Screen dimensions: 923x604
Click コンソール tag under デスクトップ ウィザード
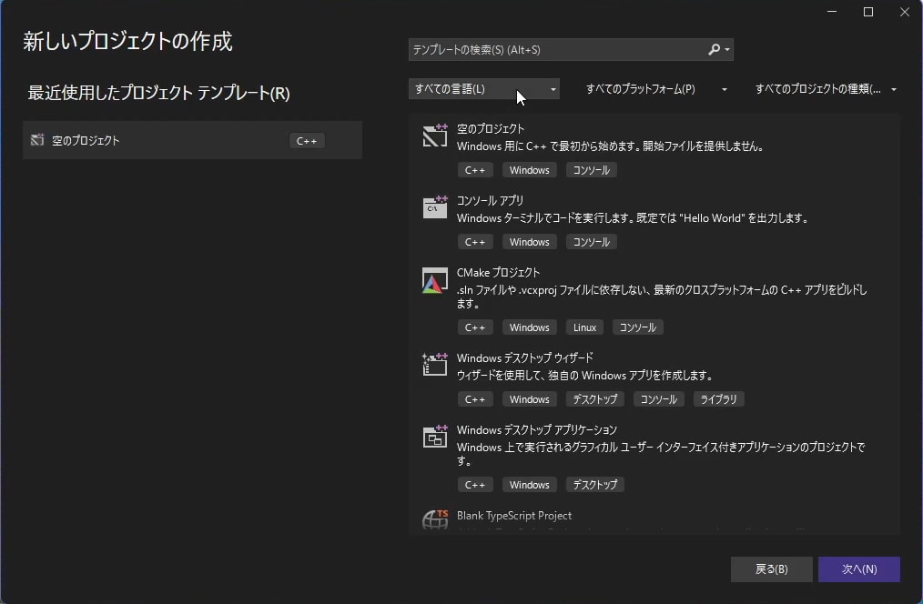[x=659, y=399]
